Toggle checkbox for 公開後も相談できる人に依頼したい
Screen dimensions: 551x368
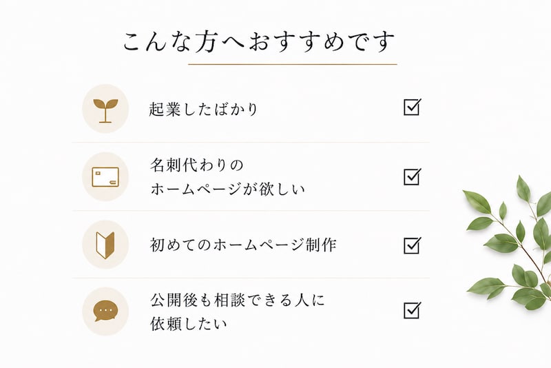click(412, 310)
